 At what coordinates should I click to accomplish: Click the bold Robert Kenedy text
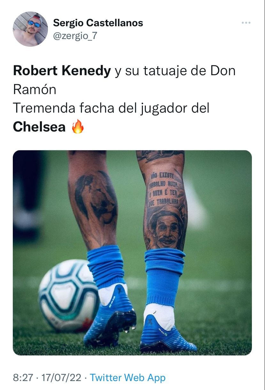tap(62, 71)
